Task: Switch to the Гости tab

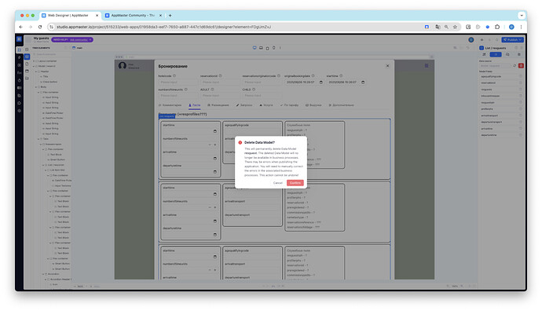Action: click(x=195, y=105)
